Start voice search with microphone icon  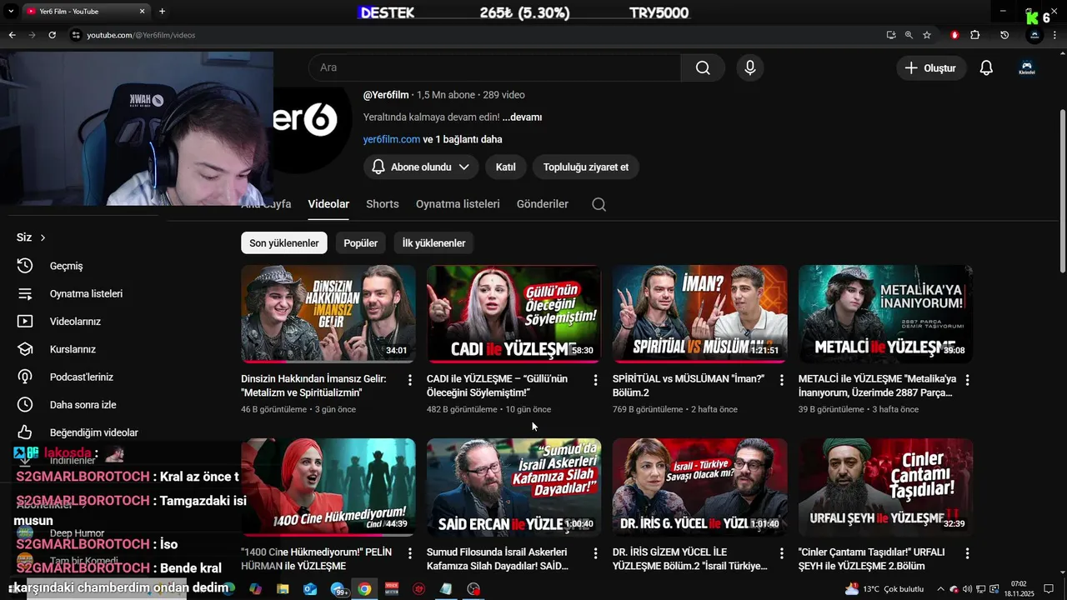tap(750, 67)
